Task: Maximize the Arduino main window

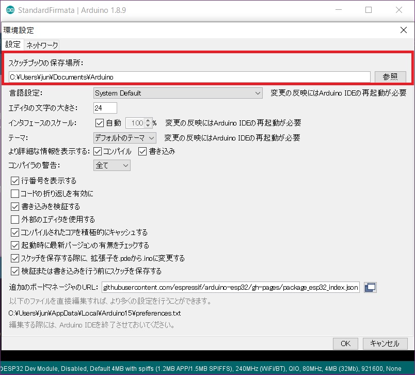Action: pos(369,10)
